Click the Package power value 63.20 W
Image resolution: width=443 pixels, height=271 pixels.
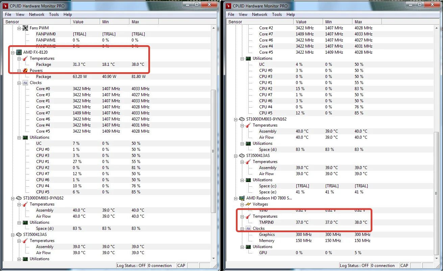click(80, 77)
